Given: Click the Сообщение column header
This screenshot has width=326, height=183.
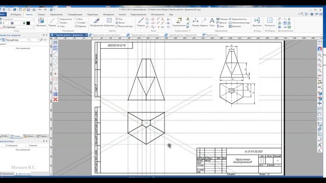Looking at the screenshot, I should (11, 145).
